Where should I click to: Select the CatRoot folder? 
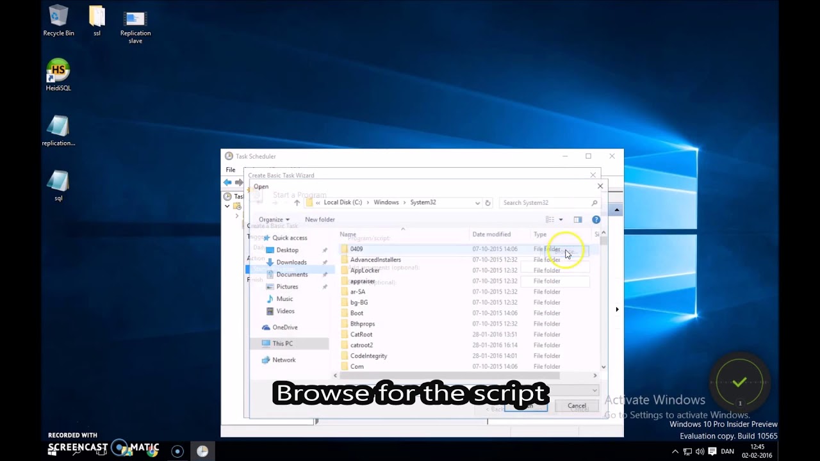click(x=361, y=334)
